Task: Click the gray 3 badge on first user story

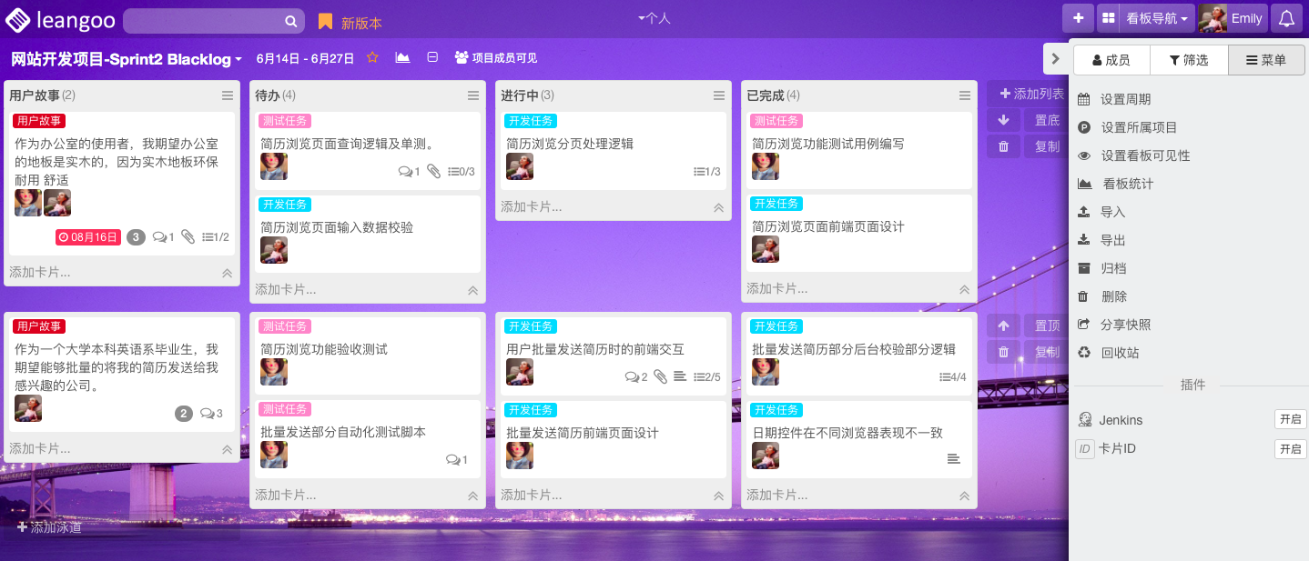Action: point(136,237)
